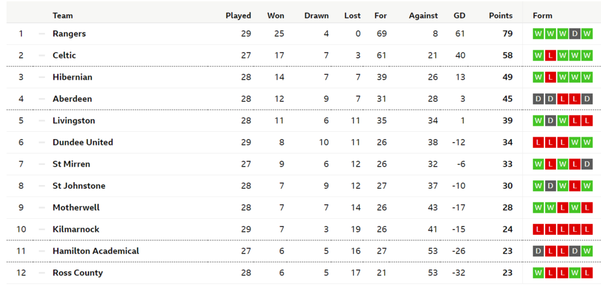
Task: Click St Johnstone's red L form badge
Action: 575,186
